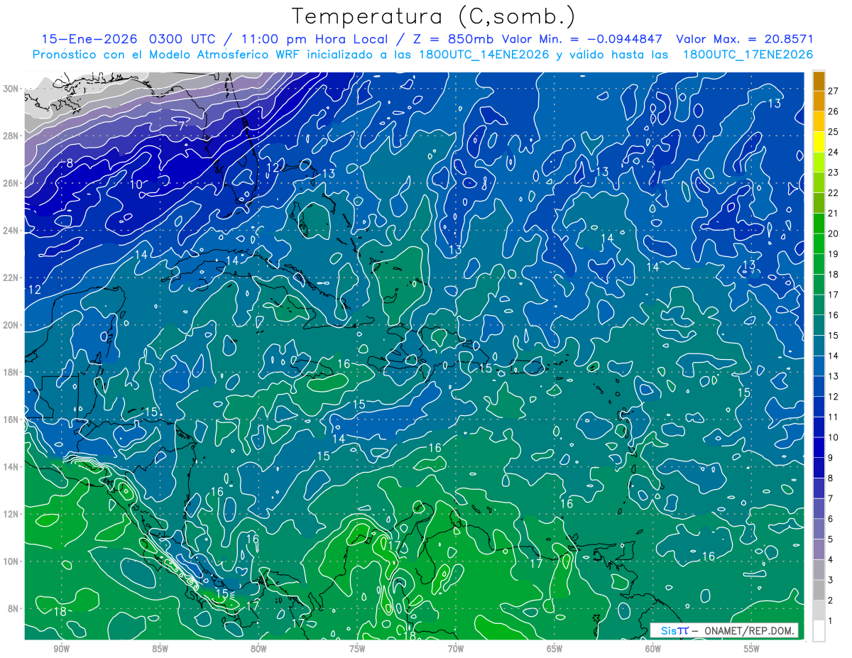This screenshot has width=852, height=658.
Task: Select the date text '15-Ene-2026'
Action: point(89,39)
